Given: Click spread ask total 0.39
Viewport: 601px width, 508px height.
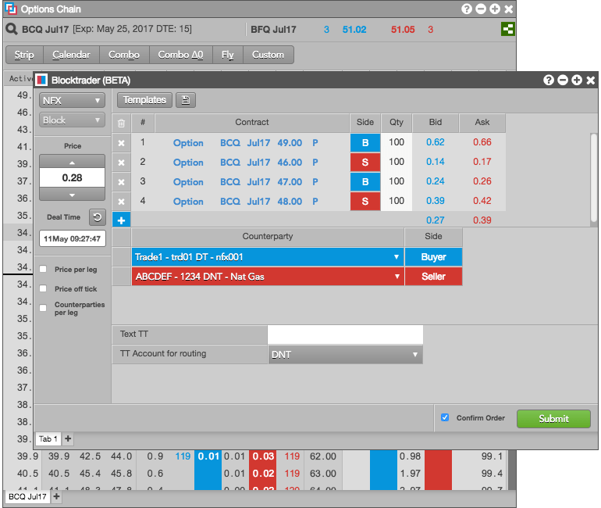Looking at the screenshot, I should pos(482,220).
